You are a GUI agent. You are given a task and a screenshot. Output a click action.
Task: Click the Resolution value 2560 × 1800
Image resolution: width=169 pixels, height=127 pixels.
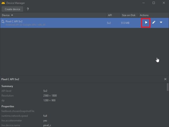[x=50, y=95]
